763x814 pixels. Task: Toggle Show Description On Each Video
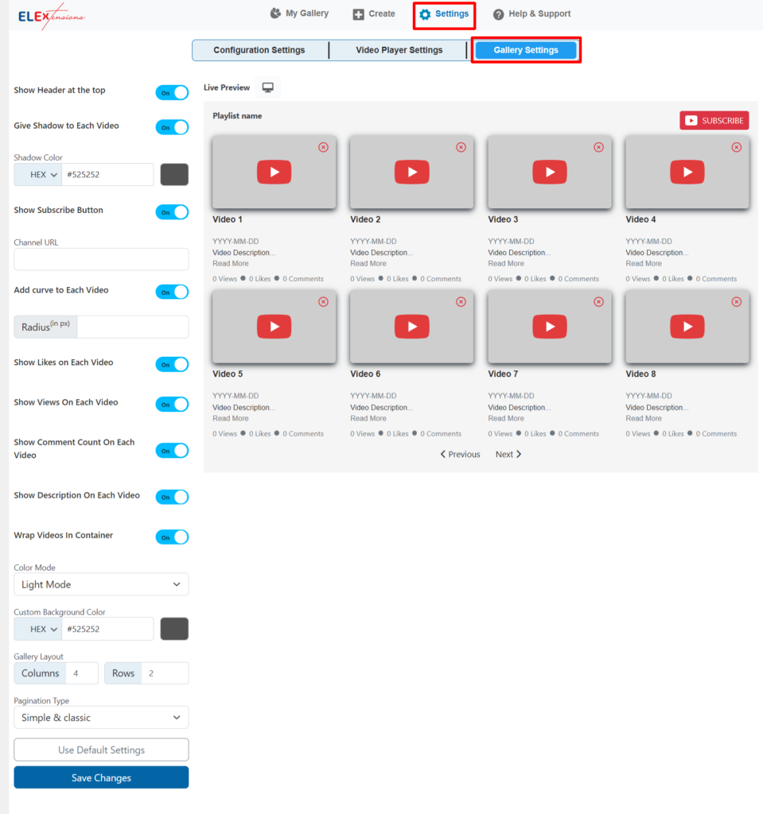pos(172,497)
